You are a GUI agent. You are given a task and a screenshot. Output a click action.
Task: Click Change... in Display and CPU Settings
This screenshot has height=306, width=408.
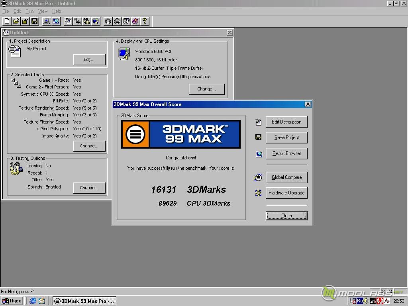tap(207, 89)
